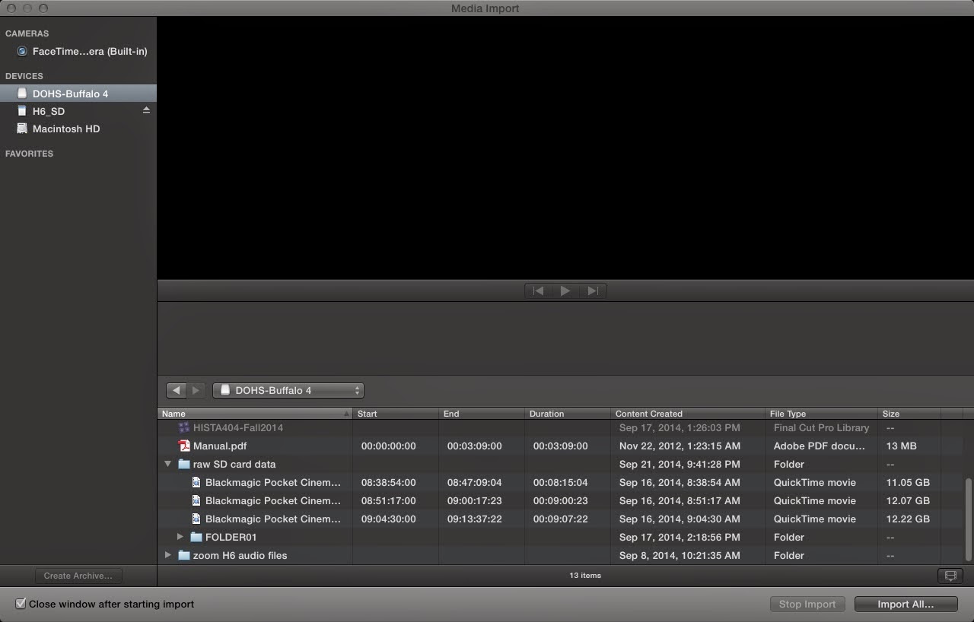Click Import All... to import media
Image resolution: width=974 pixels, height=622 pixels.
pyautogui.click(x=906, y=604)
